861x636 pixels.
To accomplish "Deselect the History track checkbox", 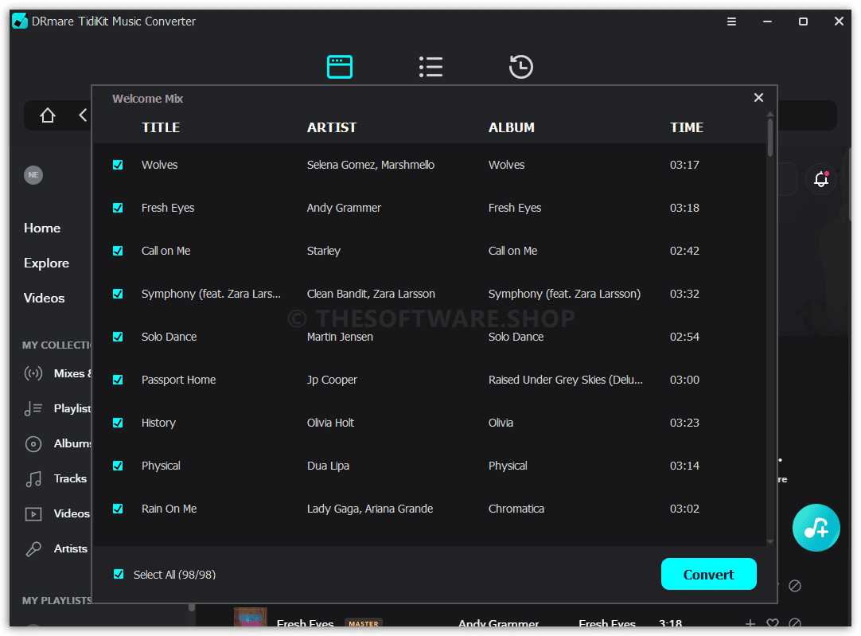I will point(118,423).
